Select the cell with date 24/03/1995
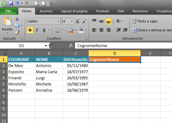 [76, 78]
